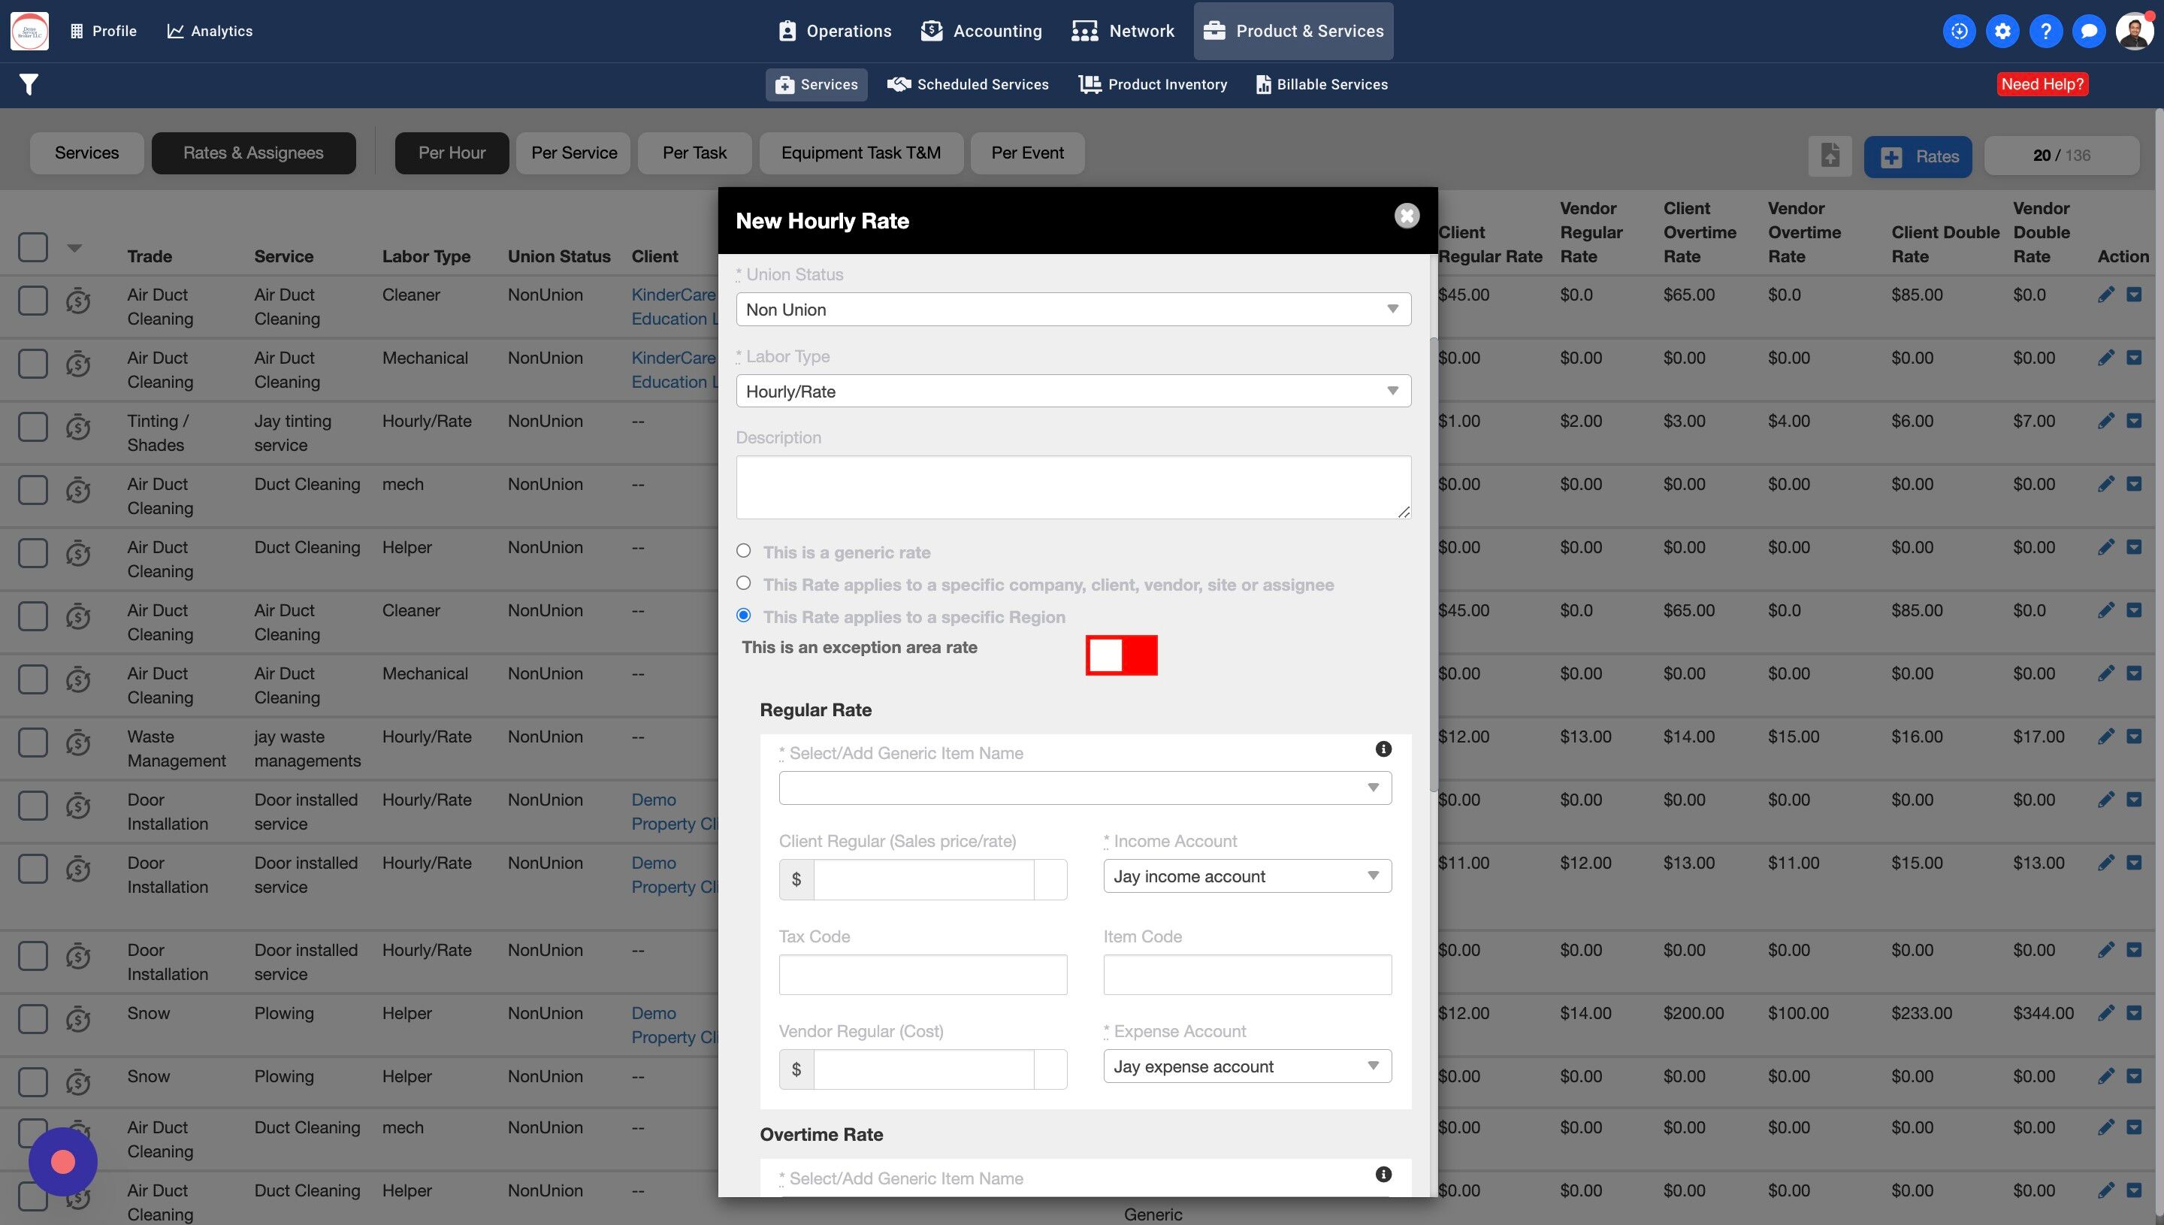
Task: Click the rate clock icon in first Air Duct row
Action: point(78,301)
